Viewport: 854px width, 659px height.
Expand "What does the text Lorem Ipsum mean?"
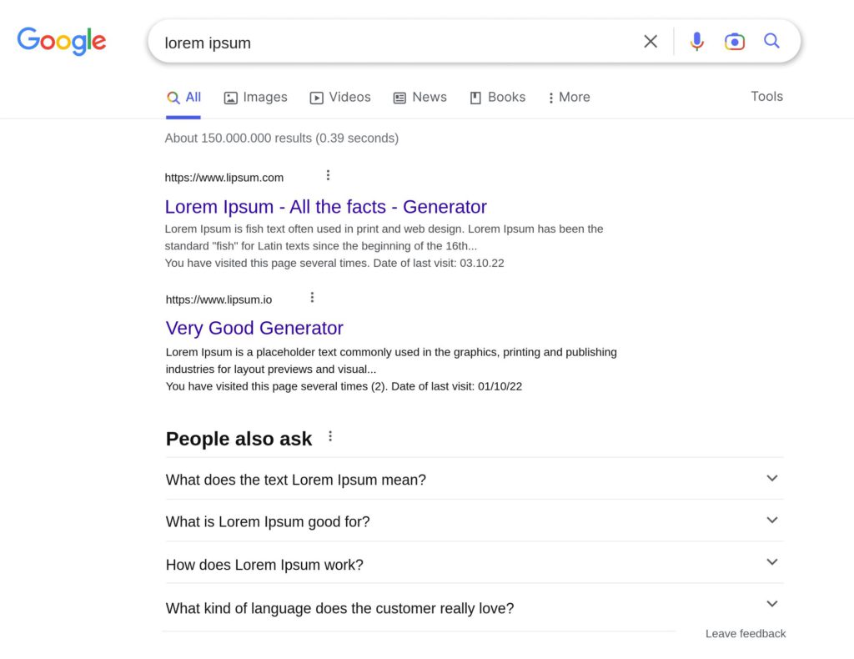771,479
